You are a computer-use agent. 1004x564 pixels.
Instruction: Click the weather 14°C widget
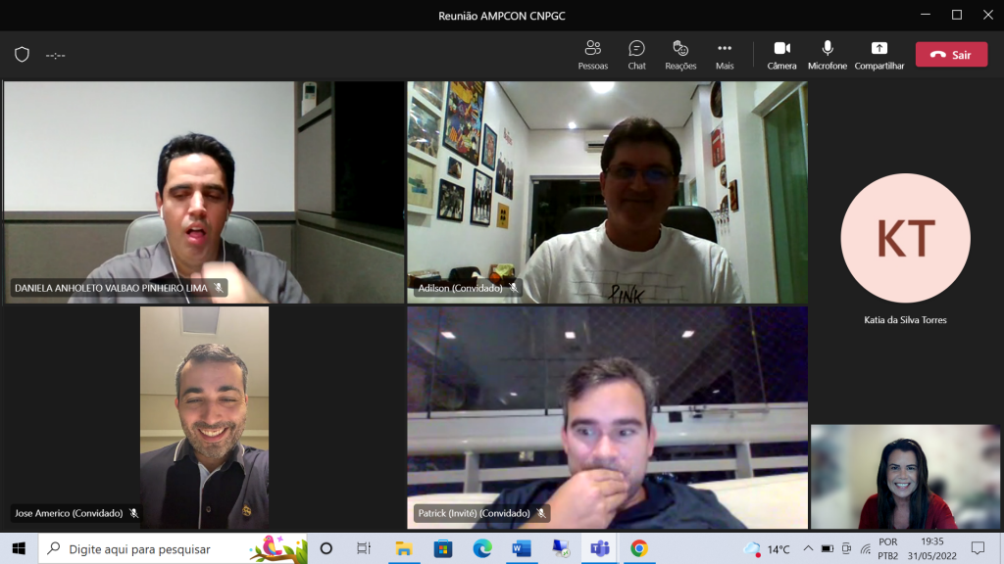tap(767, 548)
